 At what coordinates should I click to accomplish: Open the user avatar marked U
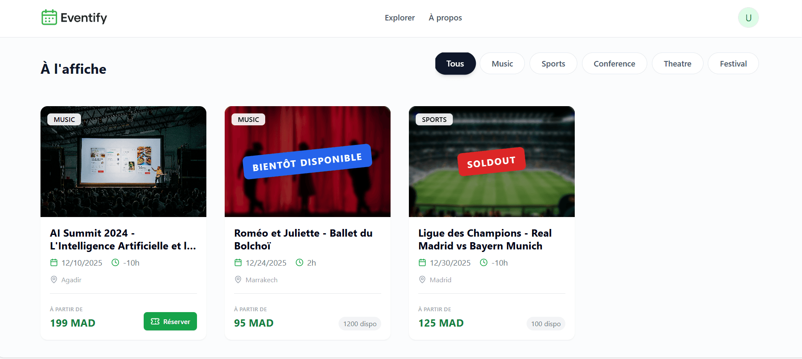(748, 17)
